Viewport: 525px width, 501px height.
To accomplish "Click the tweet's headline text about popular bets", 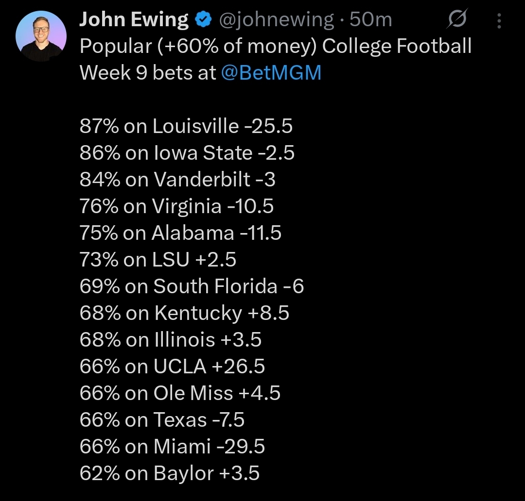I will point(275,47).
